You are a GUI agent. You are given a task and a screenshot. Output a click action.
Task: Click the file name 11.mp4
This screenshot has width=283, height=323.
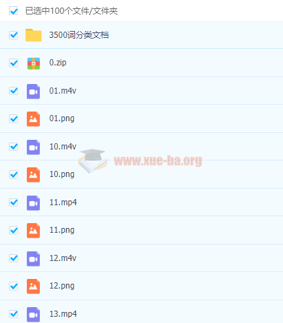coord(63,202)
